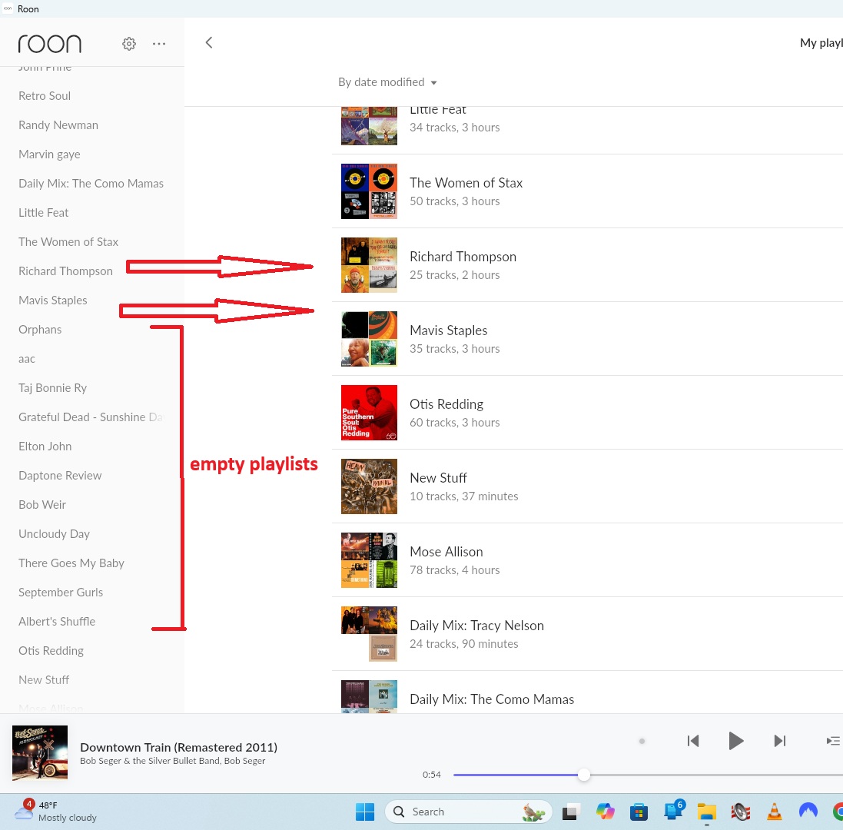Click the Otis Redding playlist cover thumbnail

click(x=369, y=413)
